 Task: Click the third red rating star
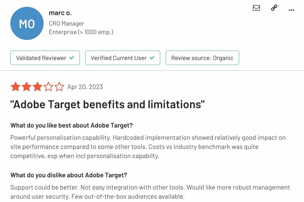click(x=37, y=87)
